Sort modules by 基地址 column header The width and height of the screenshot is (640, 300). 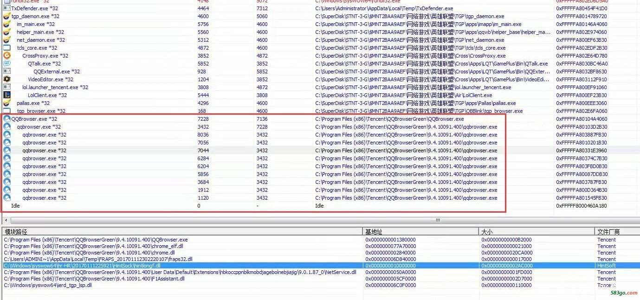point(420,231)
